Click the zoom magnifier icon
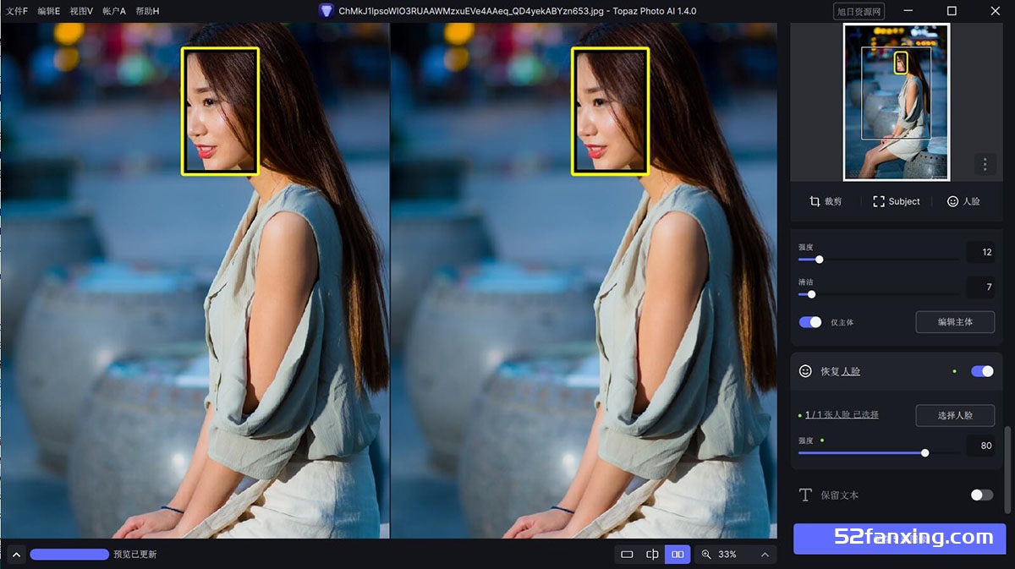1015x569 pixels. 706,555
